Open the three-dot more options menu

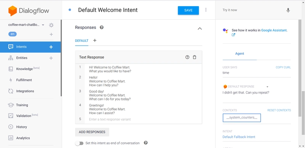click(206, 10)
